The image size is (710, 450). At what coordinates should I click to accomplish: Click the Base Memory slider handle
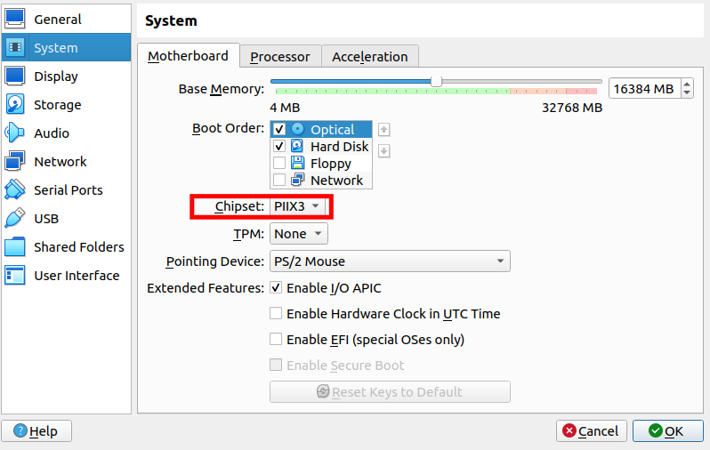pyautogui.click(x=436, y=82)
